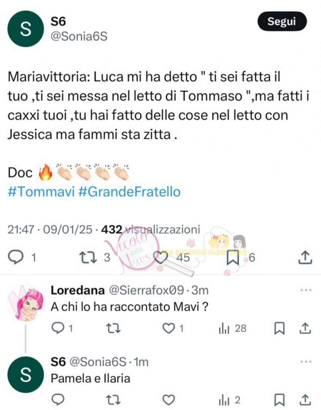Open S6 avatar at top of post
The height and width of the screenshot is (410, 321).
pos(25,29)
